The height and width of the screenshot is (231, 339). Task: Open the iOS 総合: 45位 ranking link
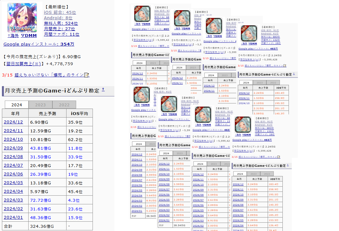tap(60, 12)
